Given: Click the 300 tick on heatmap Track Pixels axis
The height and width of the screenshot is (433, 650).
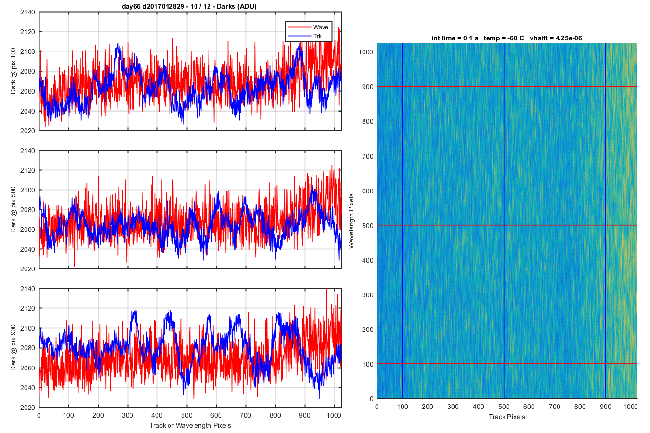Looking at the screenshot, I should (x=453, y=407).
